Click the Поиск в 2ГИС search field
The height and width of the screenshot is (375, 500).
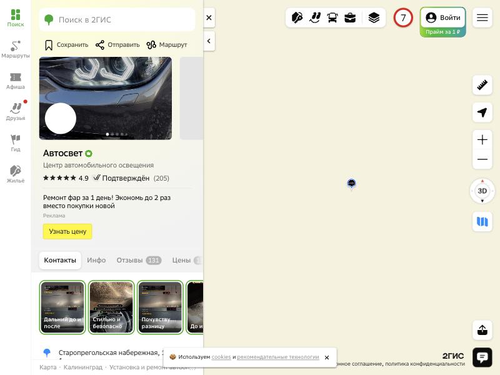pyautogui.click(x=117, y=20)
